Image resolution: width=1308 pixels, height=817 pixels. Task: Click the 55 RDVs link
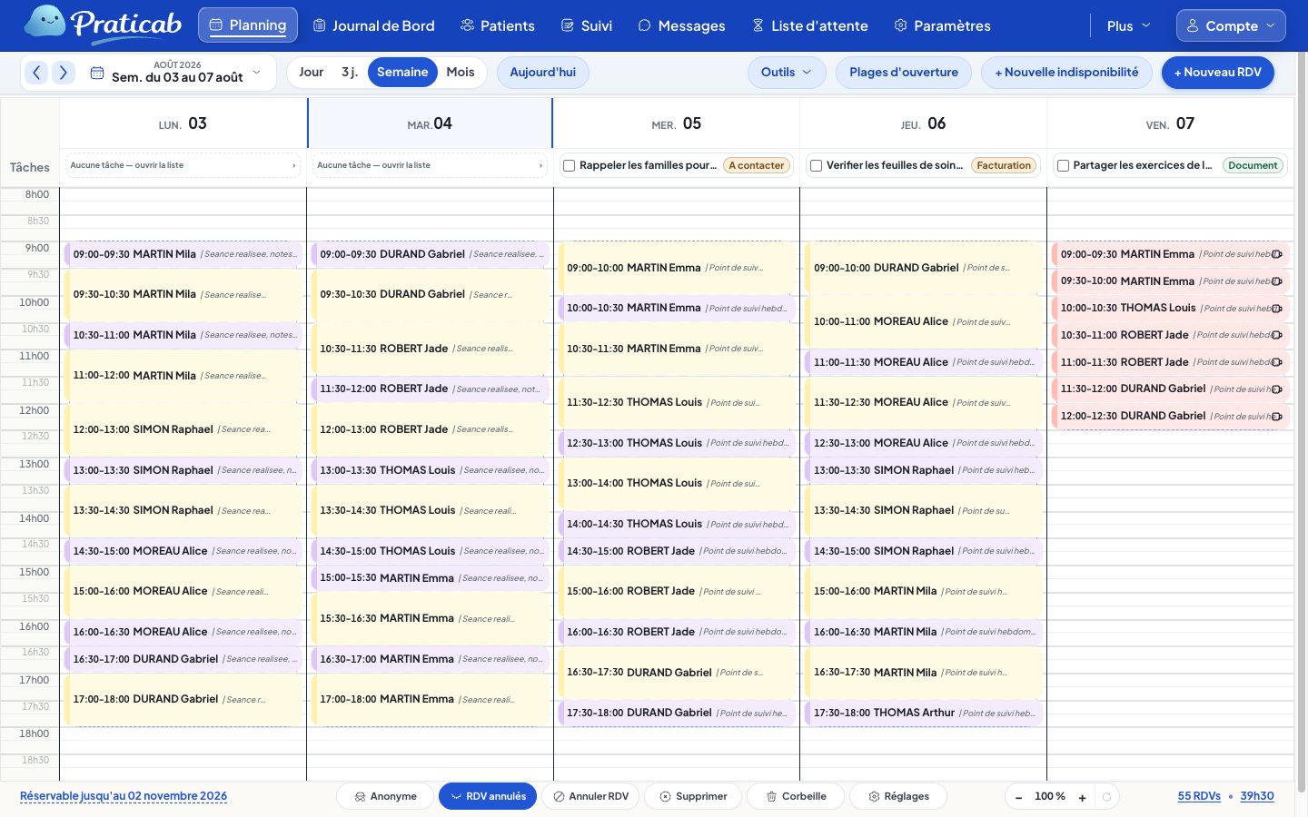[x=1199, y=796]
